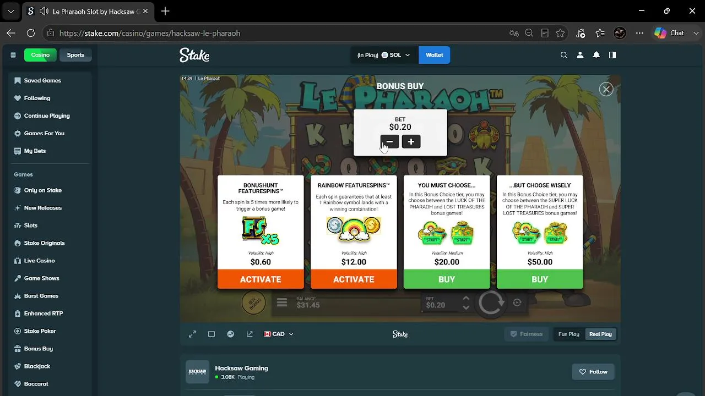Collapse the sidebar hamburger menu
705x396 pixels.
pyautogui.click(x=13, y=55)
